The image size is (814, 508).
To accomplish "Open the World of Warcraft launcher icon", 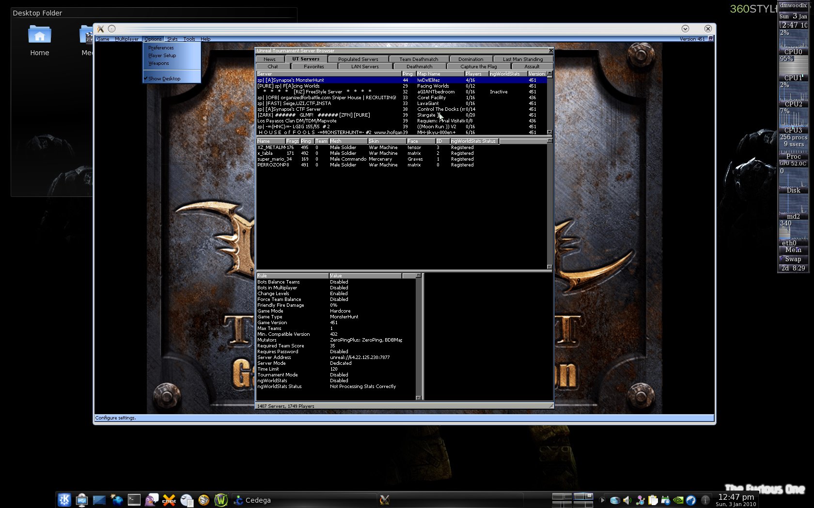I will (221, 500).
